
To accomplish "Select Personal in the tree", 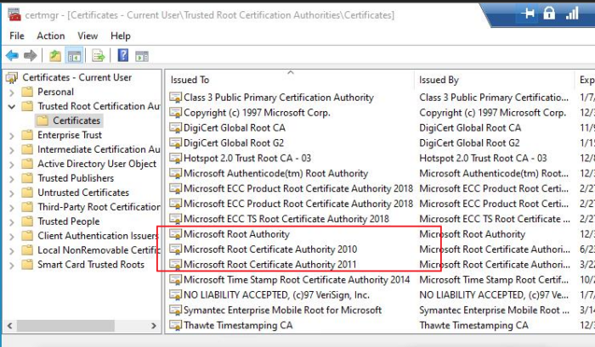I will pos(55,92).
